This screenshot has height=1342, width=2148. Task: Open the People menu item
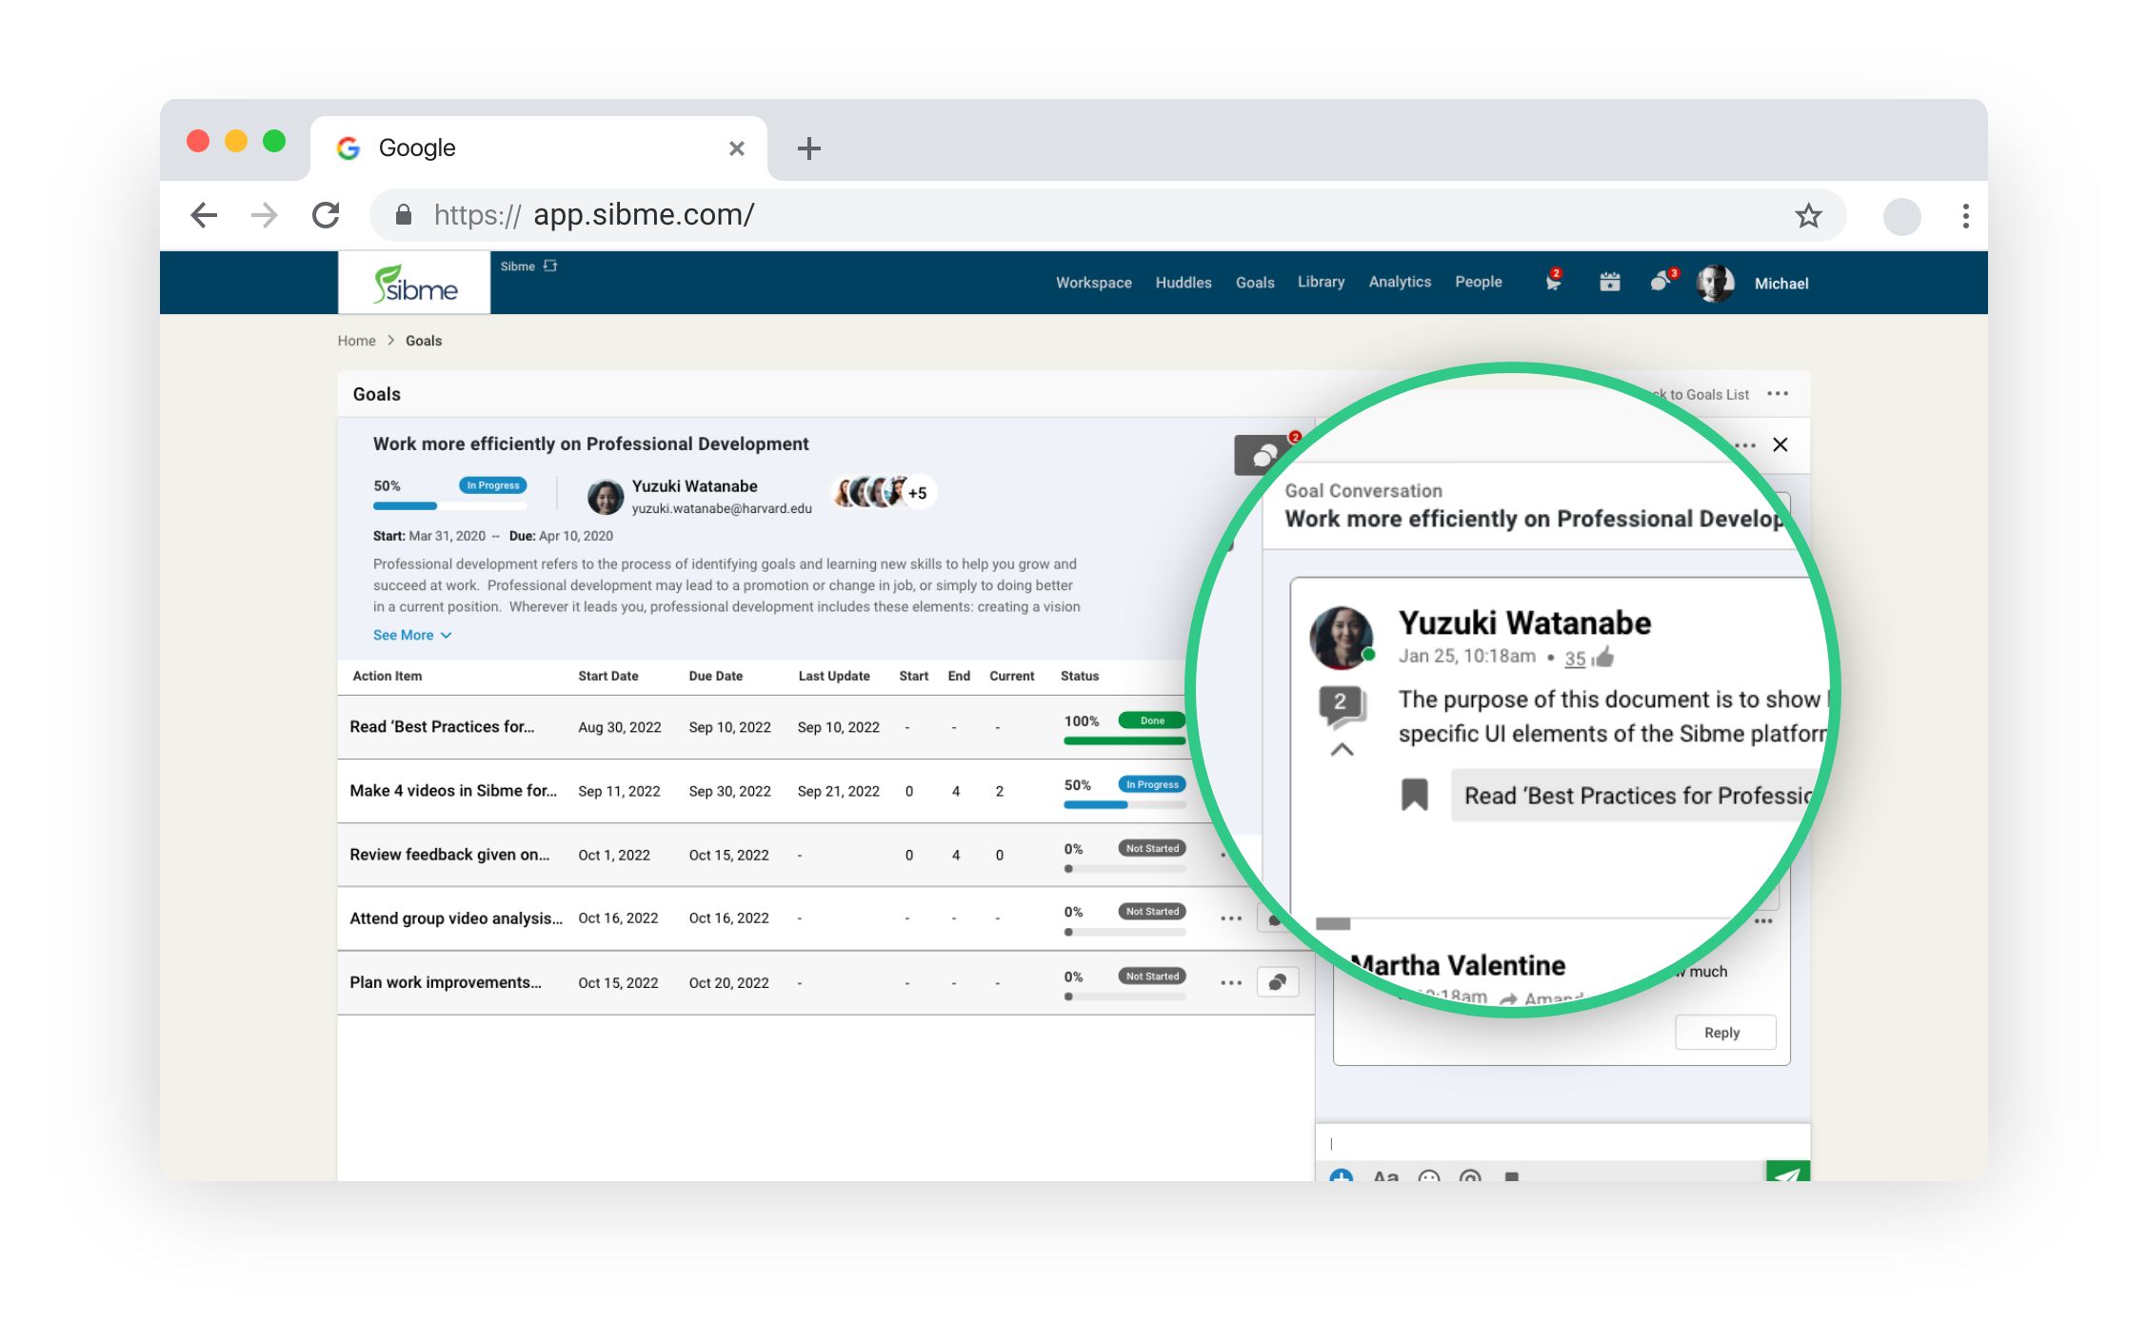click(1478, 282)
